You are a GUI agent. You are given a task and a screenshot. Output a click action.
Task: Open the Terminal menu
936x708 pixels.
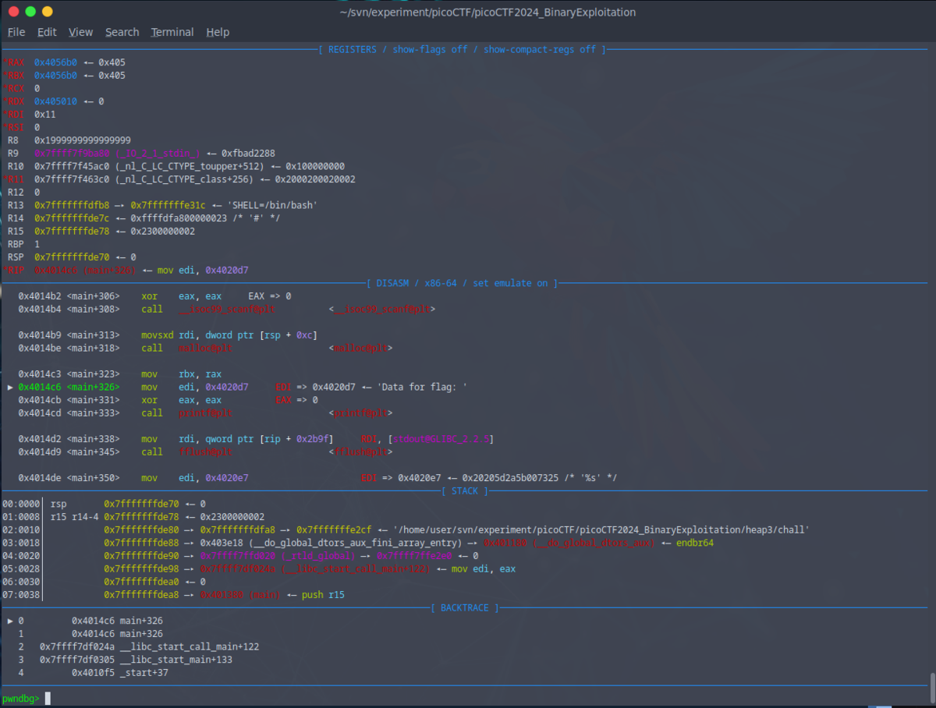click(x=172, y=32)
